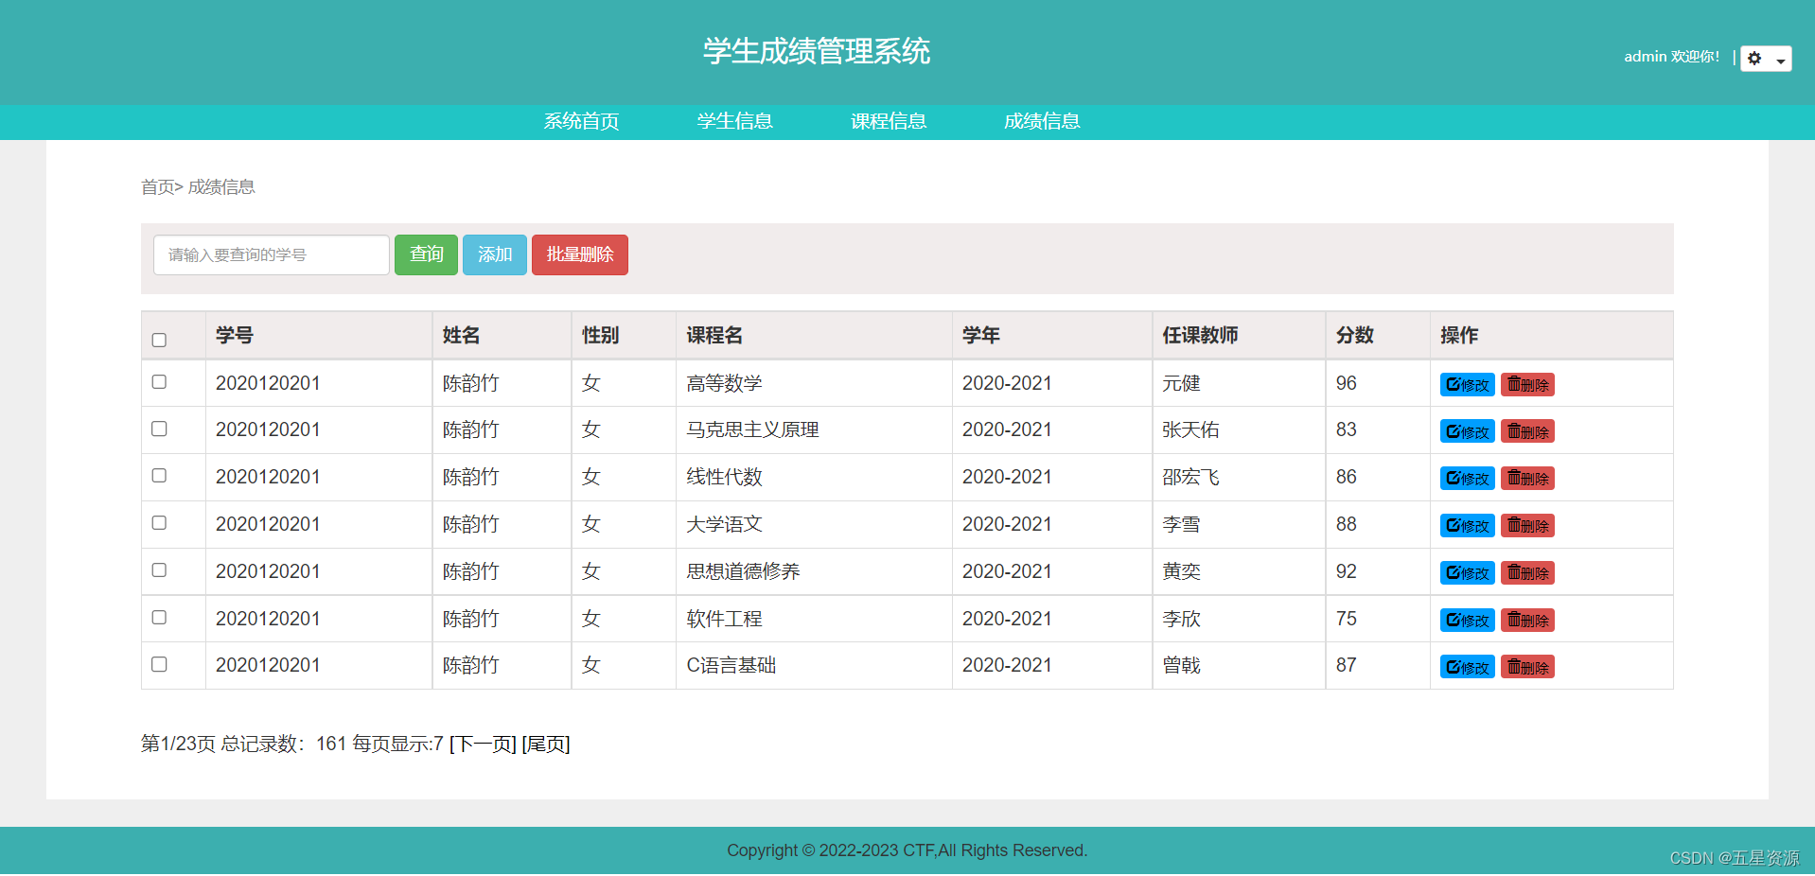Click the 学年 column header
This screenshot has width=1815, height=876.
[981, 336]
